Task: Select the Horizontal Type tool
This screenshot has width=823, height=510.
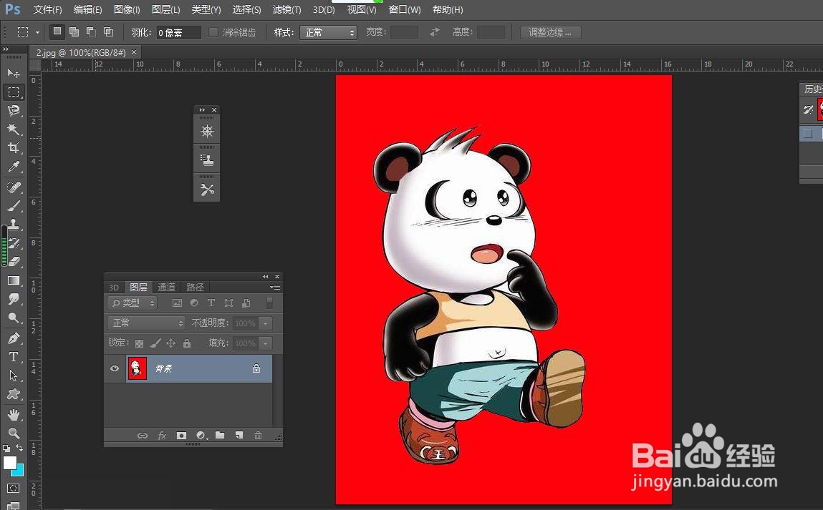Action: tap(14, 357)
